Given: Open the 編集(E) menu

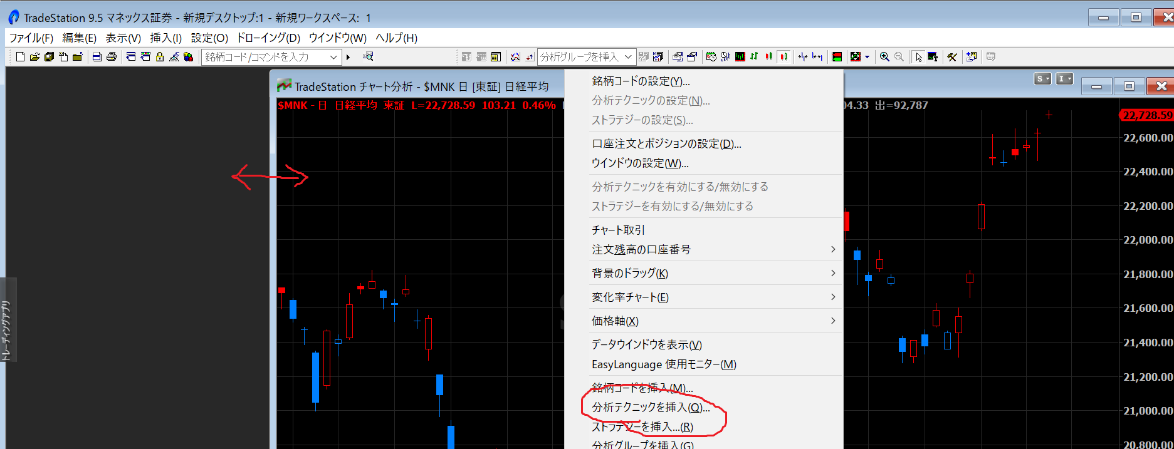Looking at the screenshot, I should click(79, 38).
